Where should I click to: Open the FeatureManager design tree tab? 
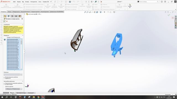(5, 16)
